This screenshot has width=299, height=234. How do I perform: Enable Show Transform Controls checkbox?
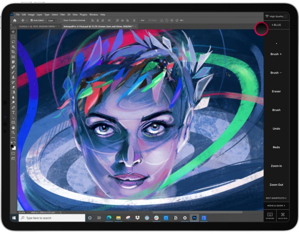tap(62, 20)
